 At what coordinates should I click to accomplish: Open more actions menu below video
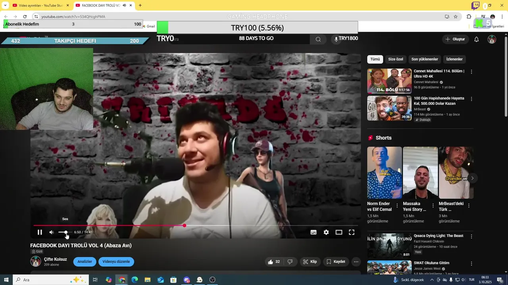coord(356,262)
